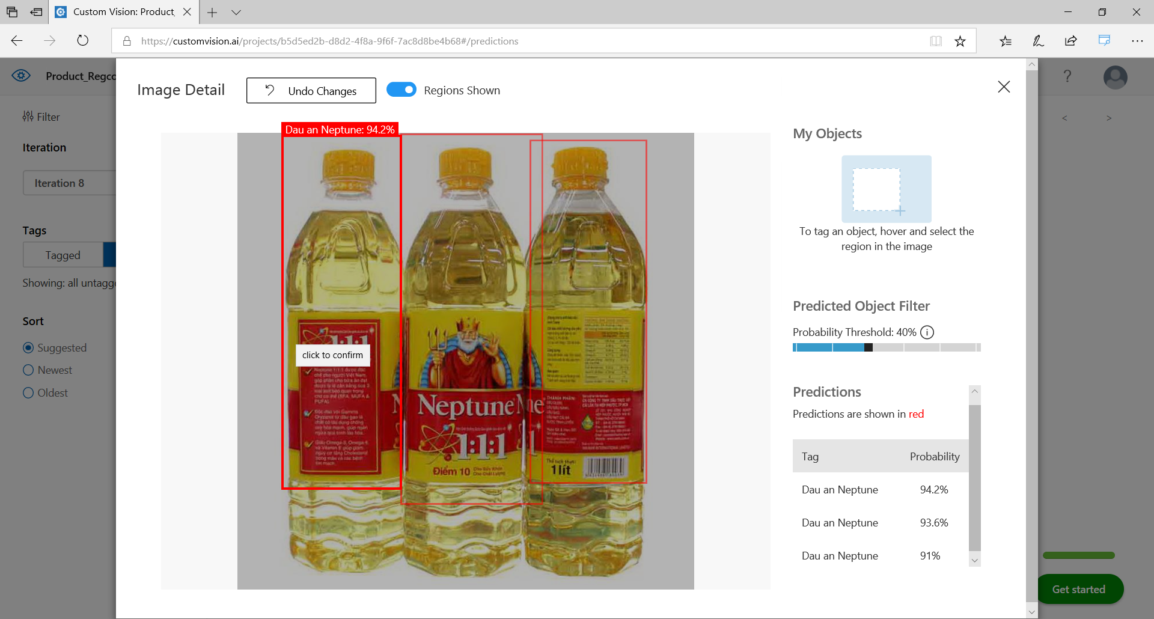Select the 93.6% Dau an Neptune prediction row

click(x=881, y=523)
